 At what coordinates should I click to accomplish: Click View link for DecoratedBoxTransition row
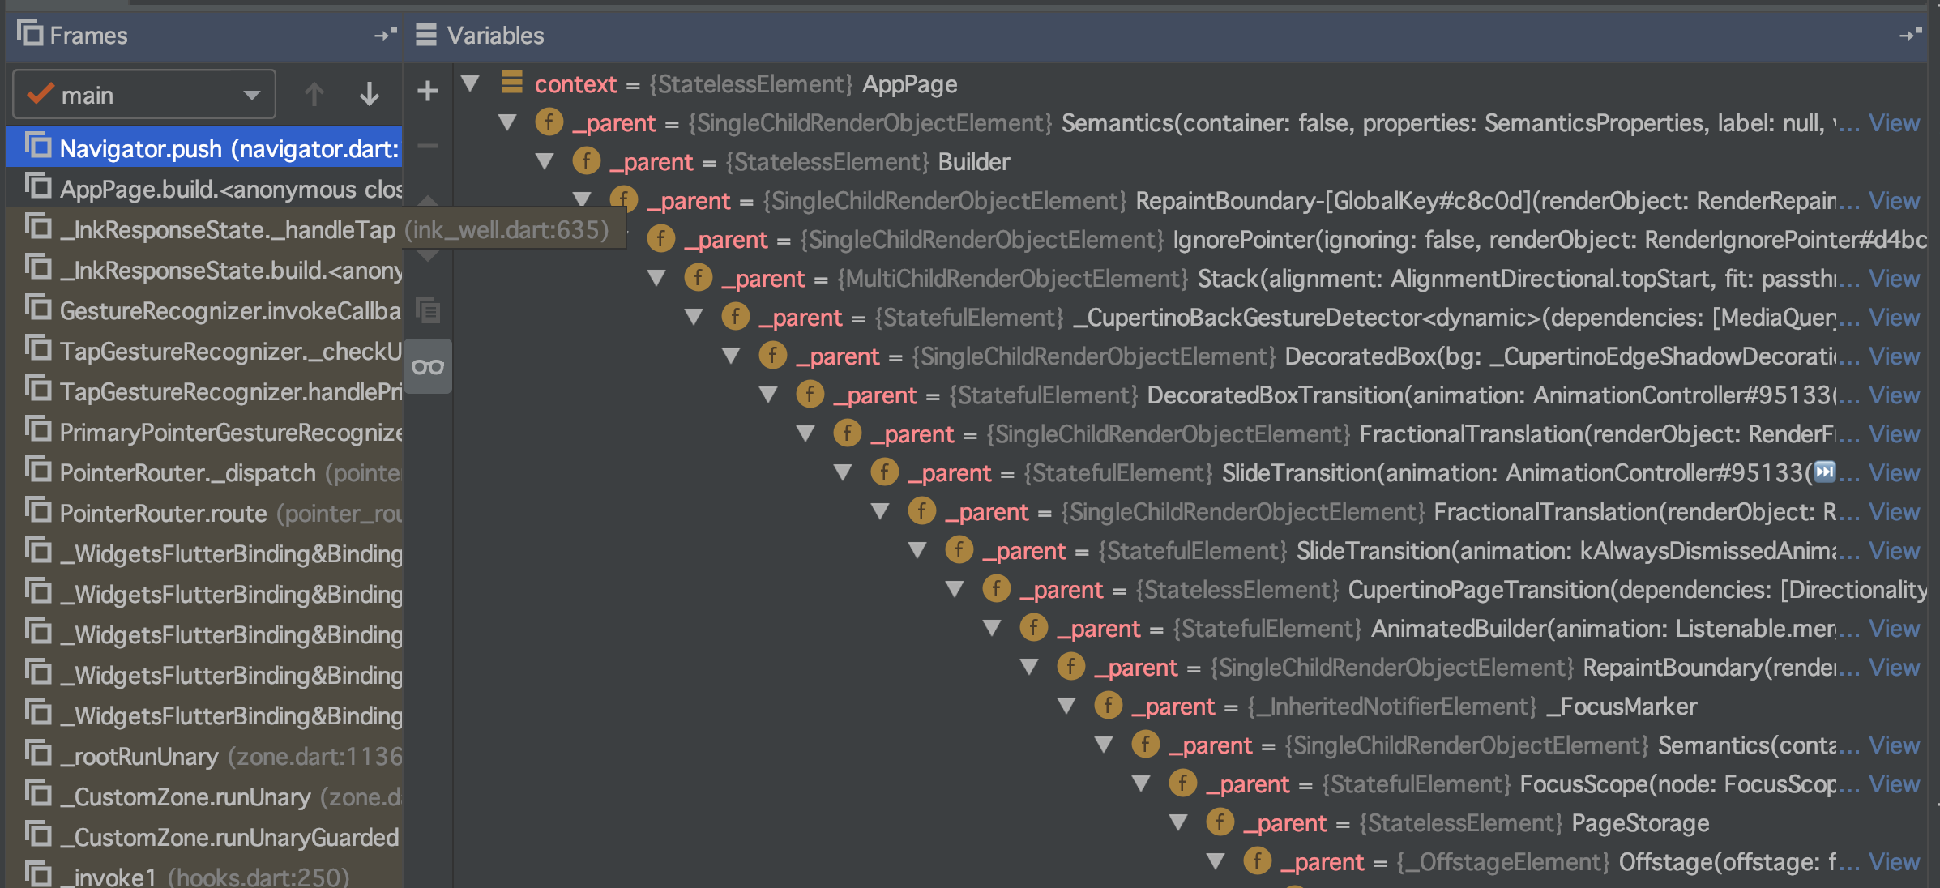pos(1893,395)
